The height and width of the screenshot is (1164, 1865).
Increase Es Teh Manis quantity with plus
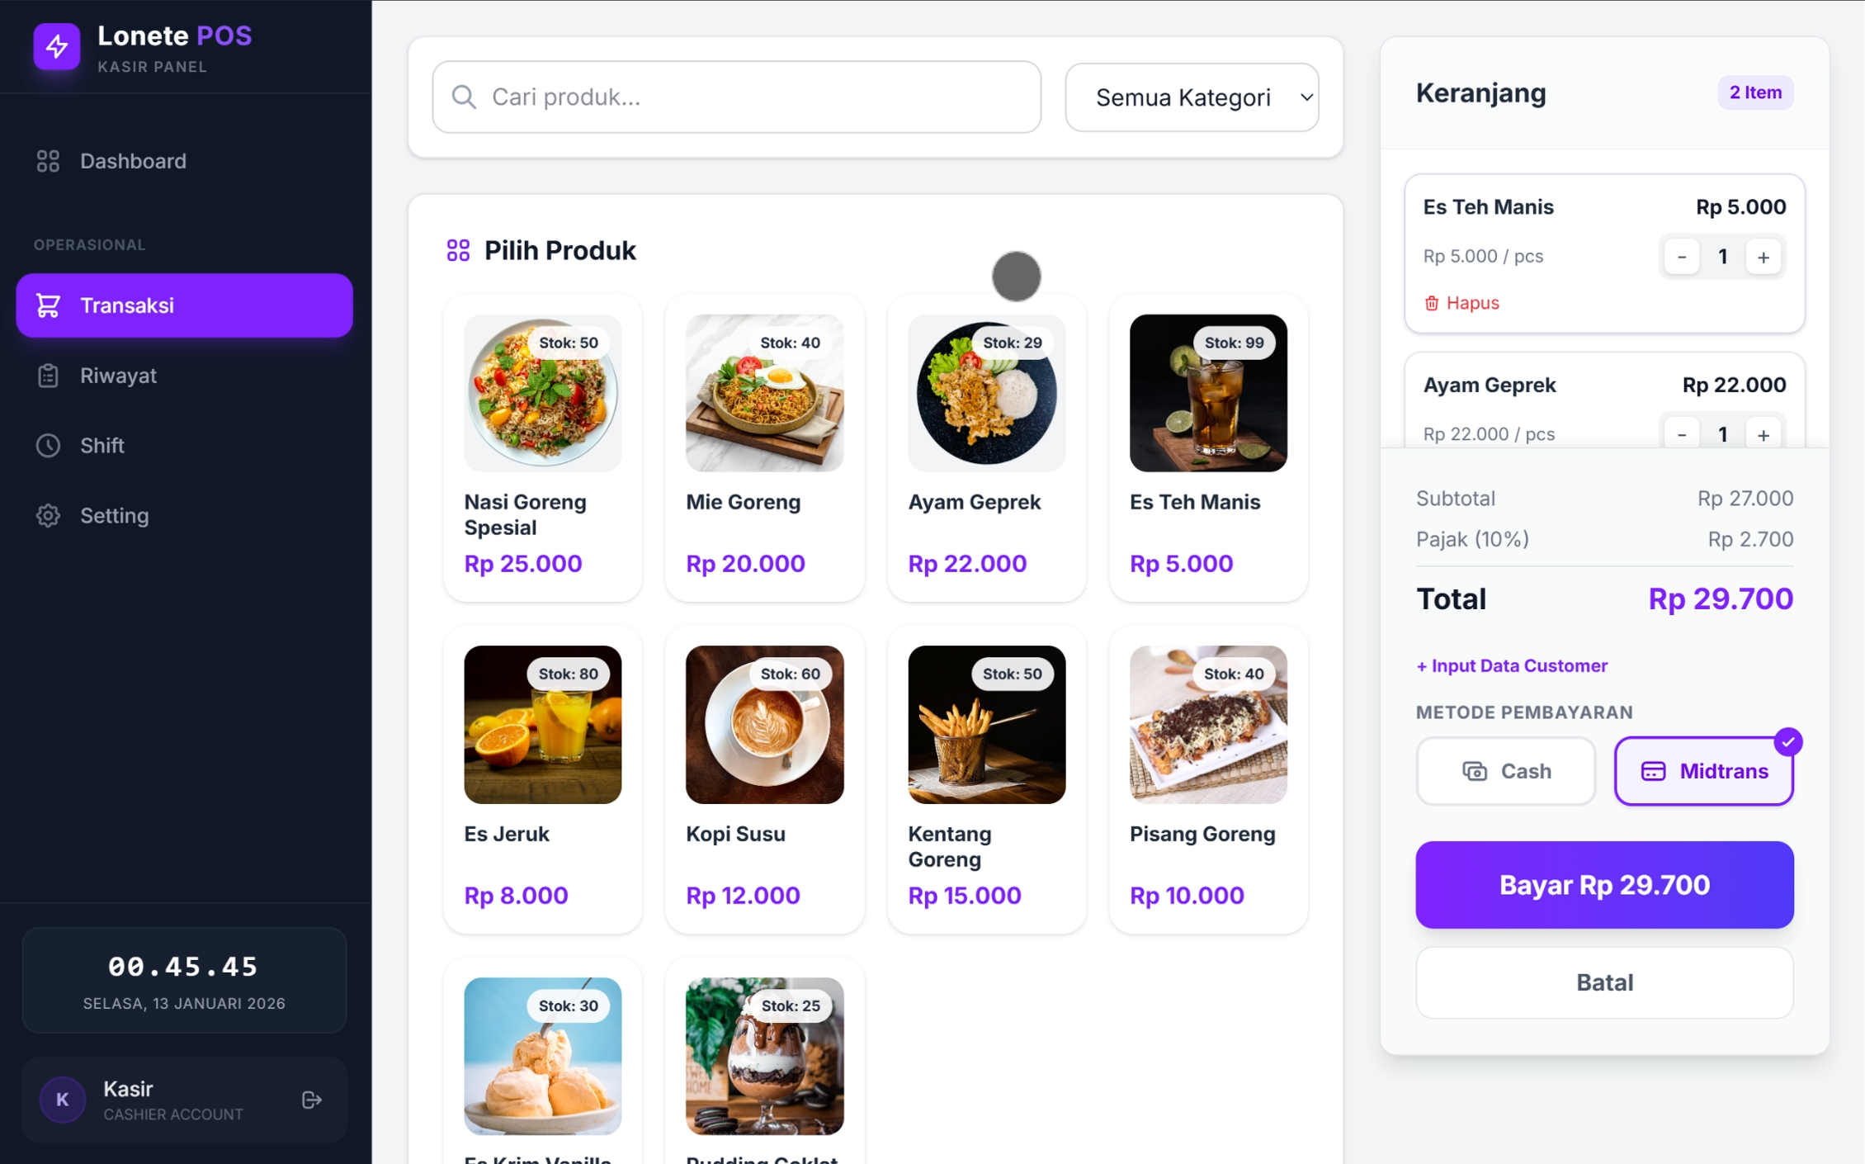coord(1763,258)
